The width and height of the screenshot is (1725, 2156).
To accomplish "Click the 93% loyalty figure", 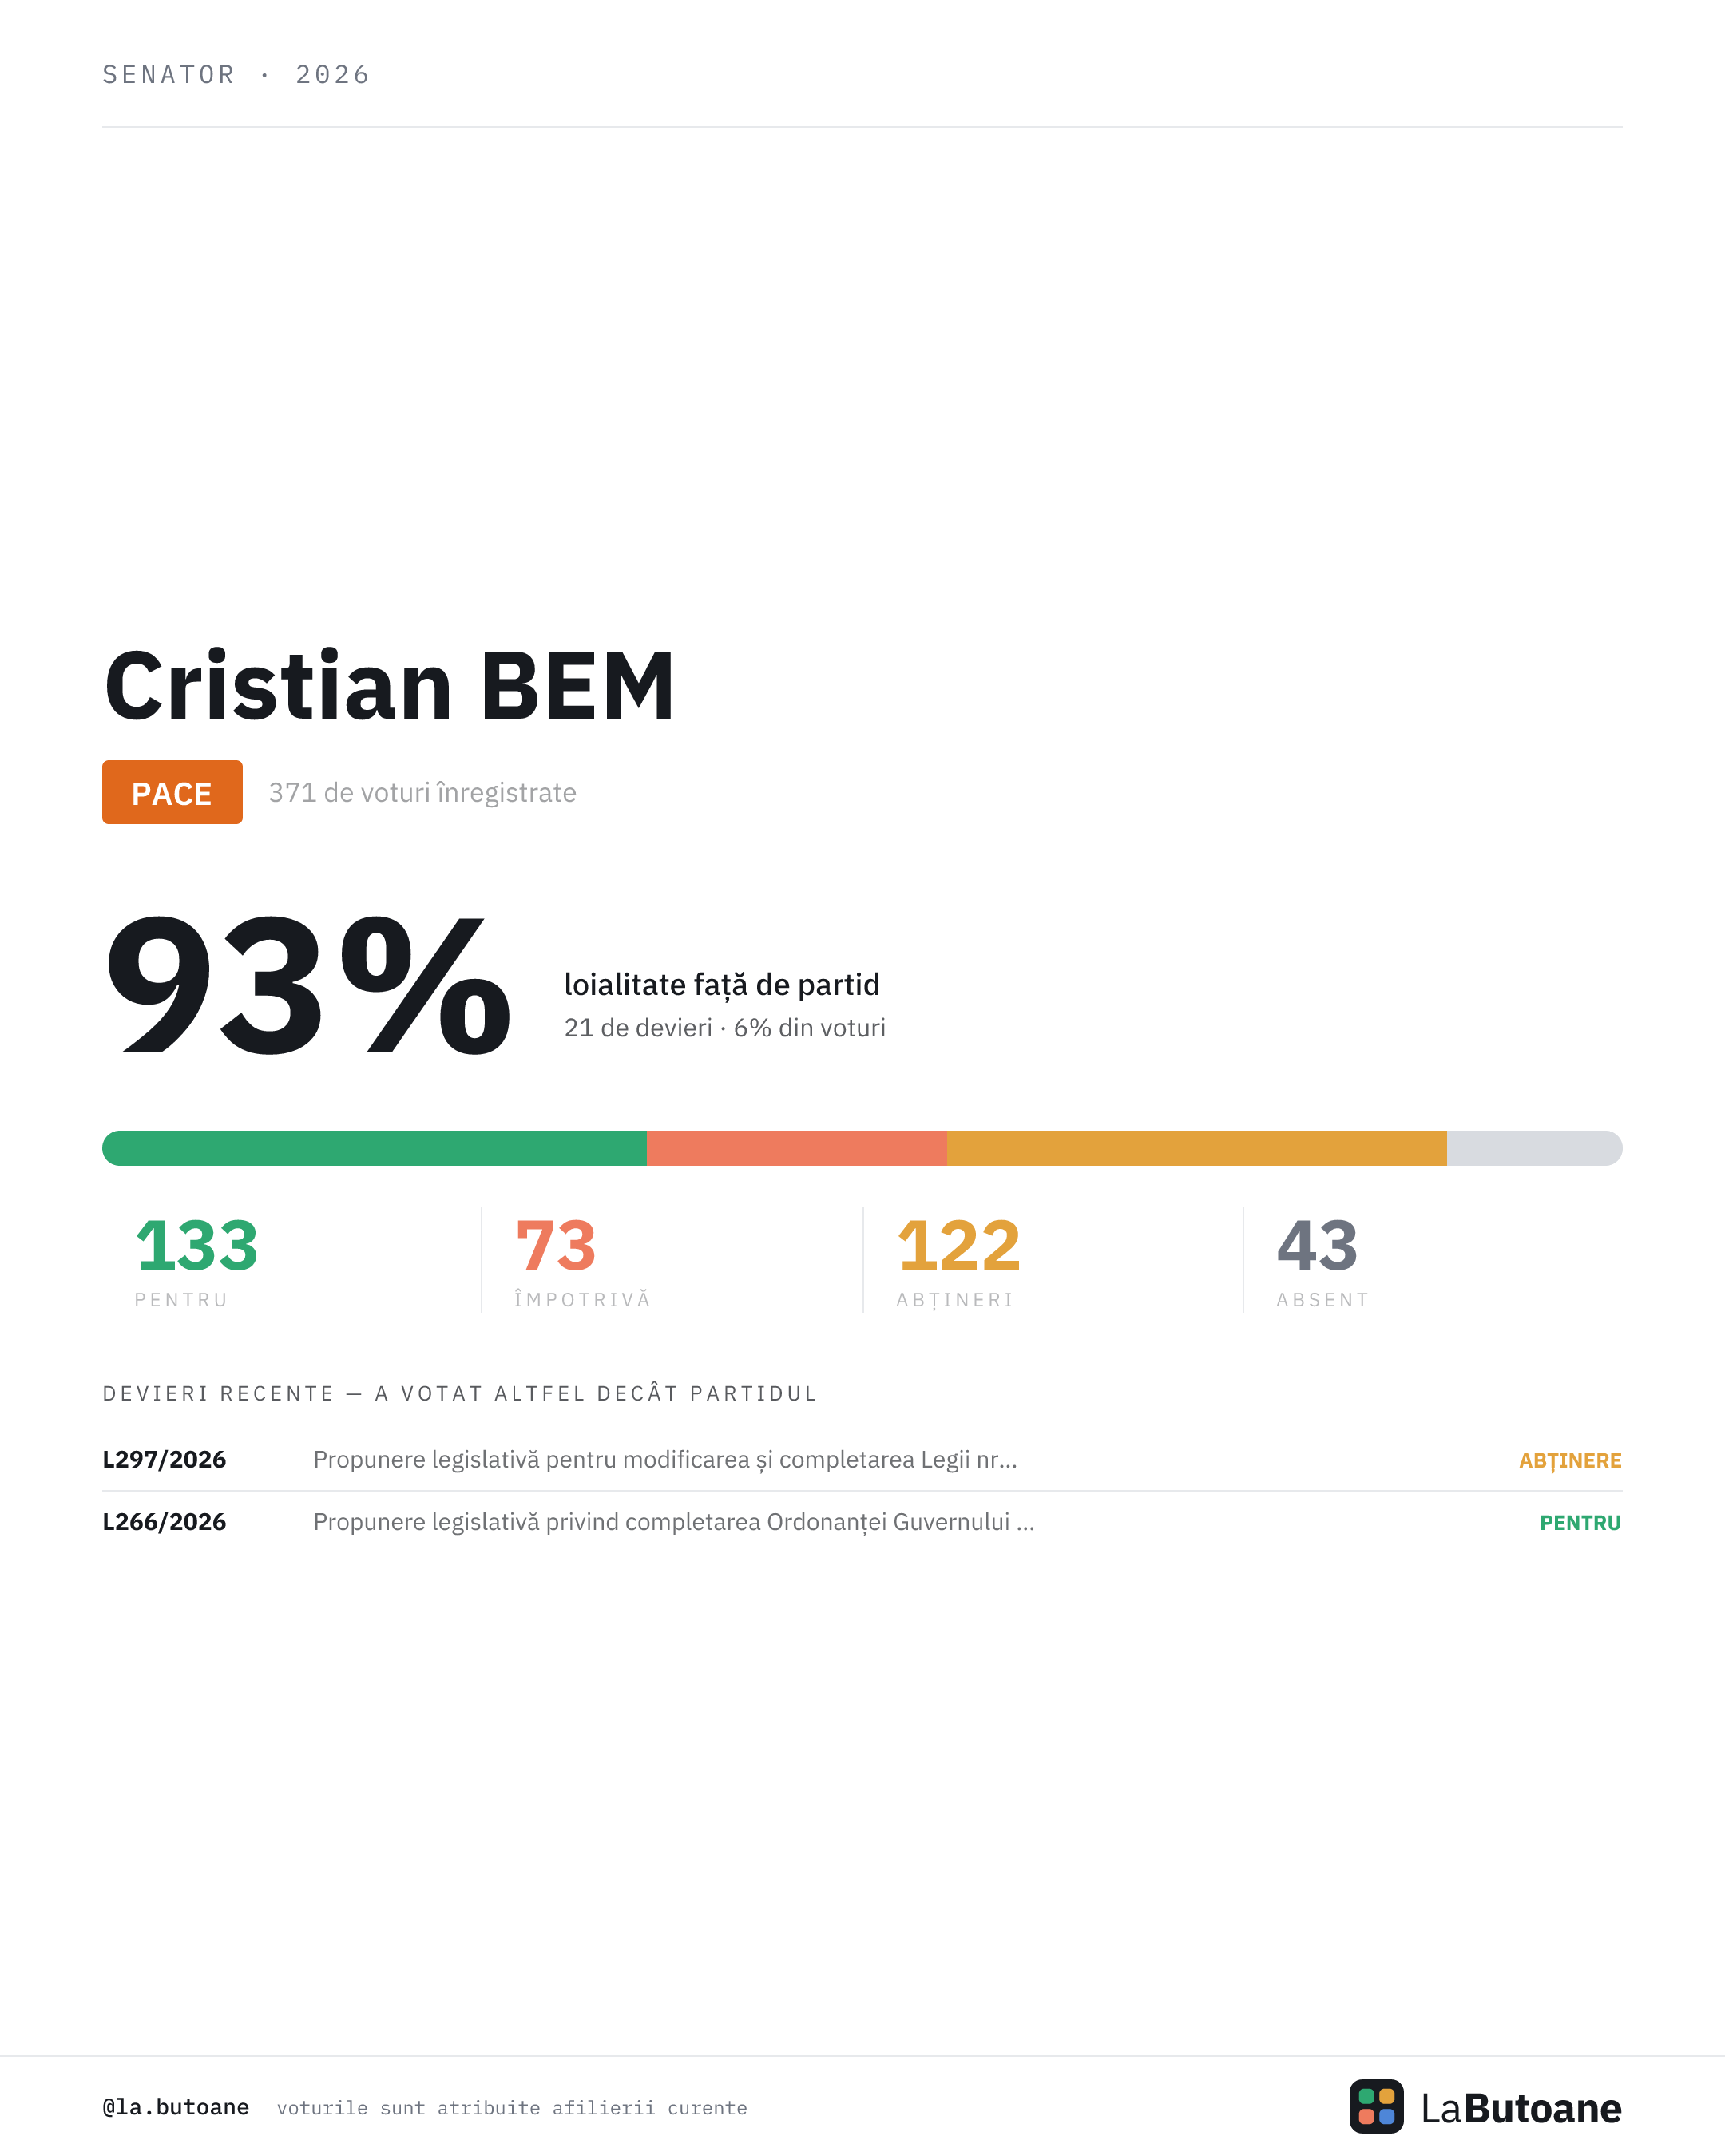I will [x=308, y=986].
